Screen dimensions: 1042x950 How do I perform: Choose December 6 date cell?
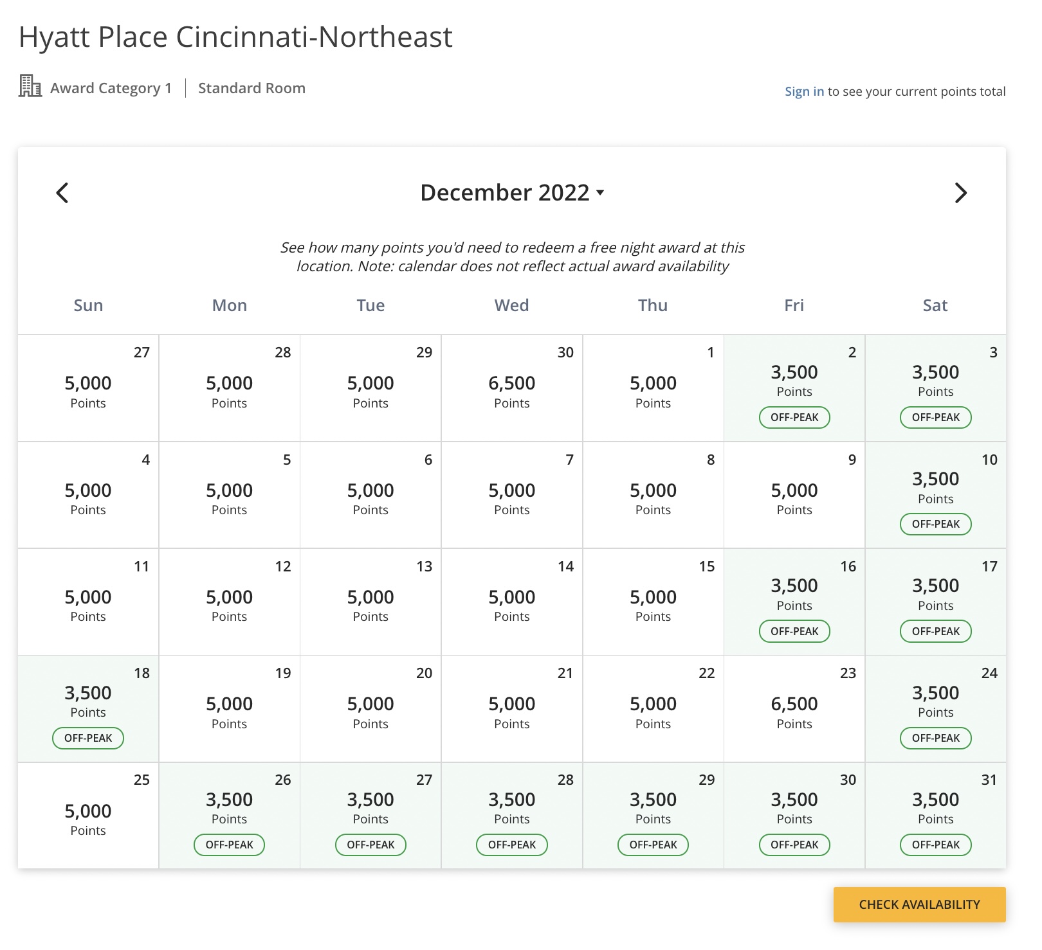click(x=370, y=495)
